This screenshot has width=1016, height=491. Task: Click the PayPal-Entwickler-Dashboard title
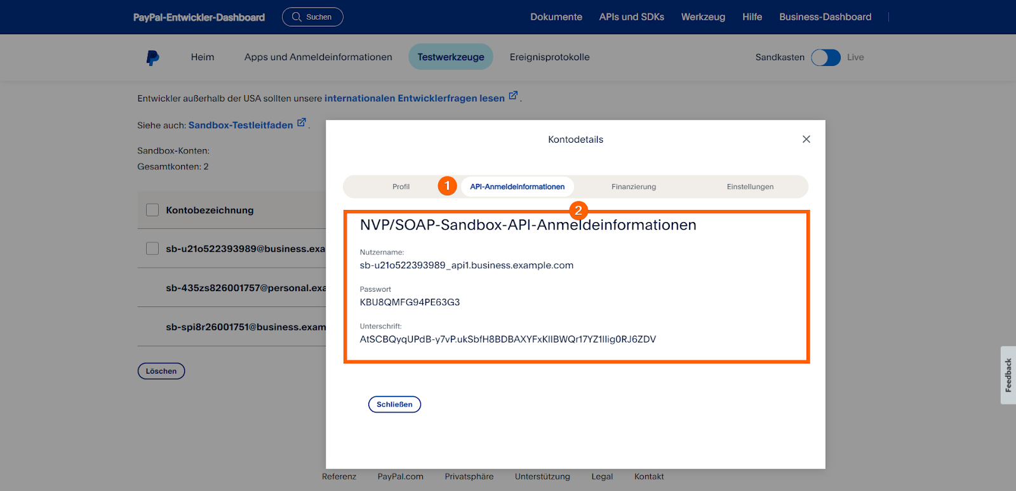pos(199,17)
